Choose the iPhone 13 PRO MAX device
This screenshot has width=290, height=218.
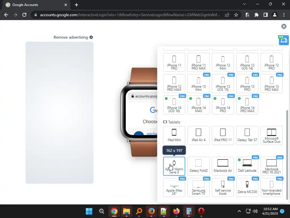[x=272, y=84]
